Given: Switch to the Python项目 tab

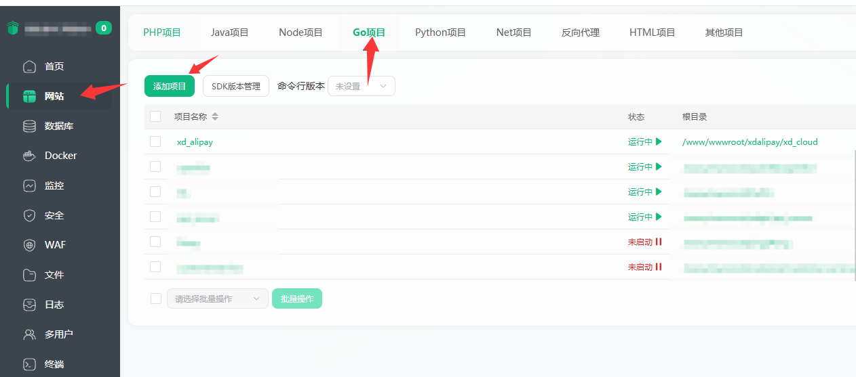Looking at the screenshot, I should pyautogui.click(x=440, y=32).
